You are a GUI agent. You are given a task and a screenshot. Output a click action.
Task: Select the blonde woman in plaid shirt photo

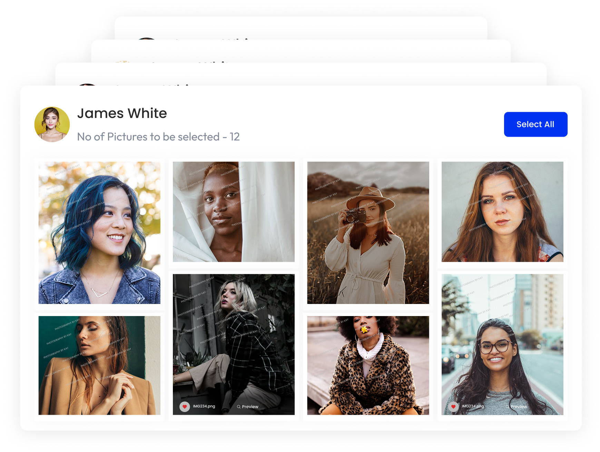pyautogui.click(x=234, y=338)
